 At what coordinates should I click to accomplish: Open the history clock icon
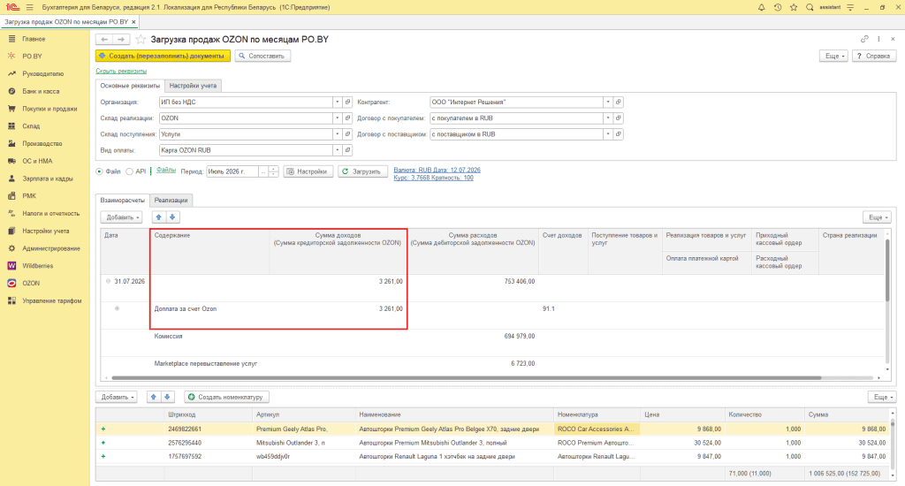pos(778,7)
